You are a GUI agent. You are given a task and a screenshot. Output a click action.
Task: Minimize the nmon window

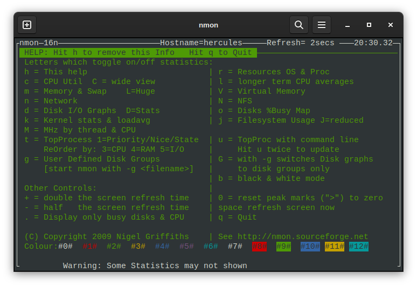pyautogui.click(x=347, y=25)
